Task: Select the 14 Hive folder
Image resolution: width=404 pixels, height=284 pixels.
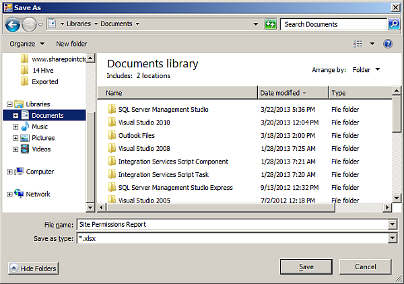Action: 37,70
